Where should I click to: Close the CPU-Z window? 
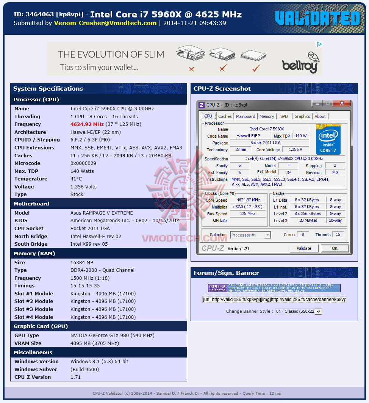pyautogui.click(x=342, y=103)
